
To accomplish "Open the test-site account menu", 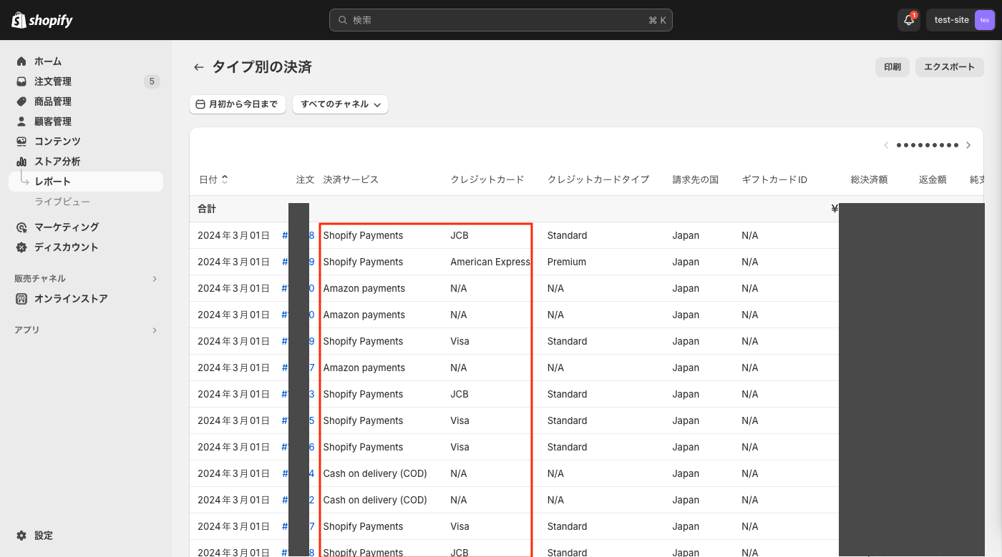I will [x=960, y=20].
